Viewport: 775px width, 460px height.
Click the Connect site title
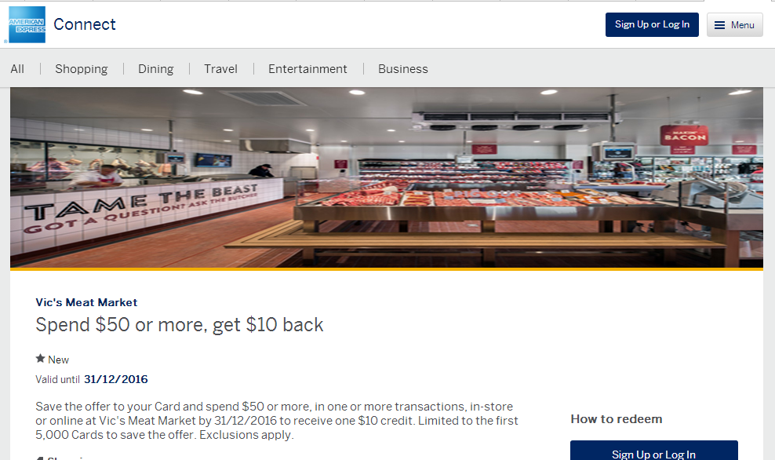(x=85, y=24)
